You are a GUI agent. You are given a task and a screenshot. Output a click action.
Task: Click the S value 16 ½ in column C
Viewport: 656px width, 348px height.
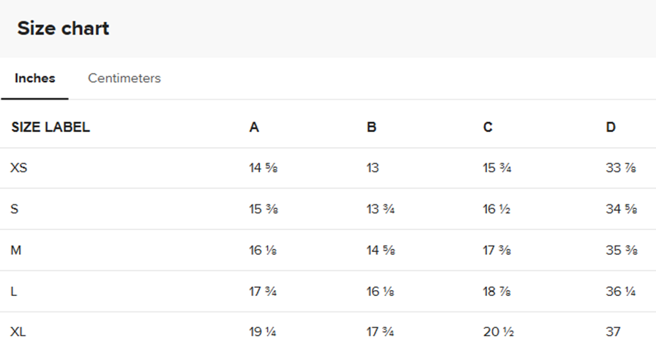coord(496,210)
